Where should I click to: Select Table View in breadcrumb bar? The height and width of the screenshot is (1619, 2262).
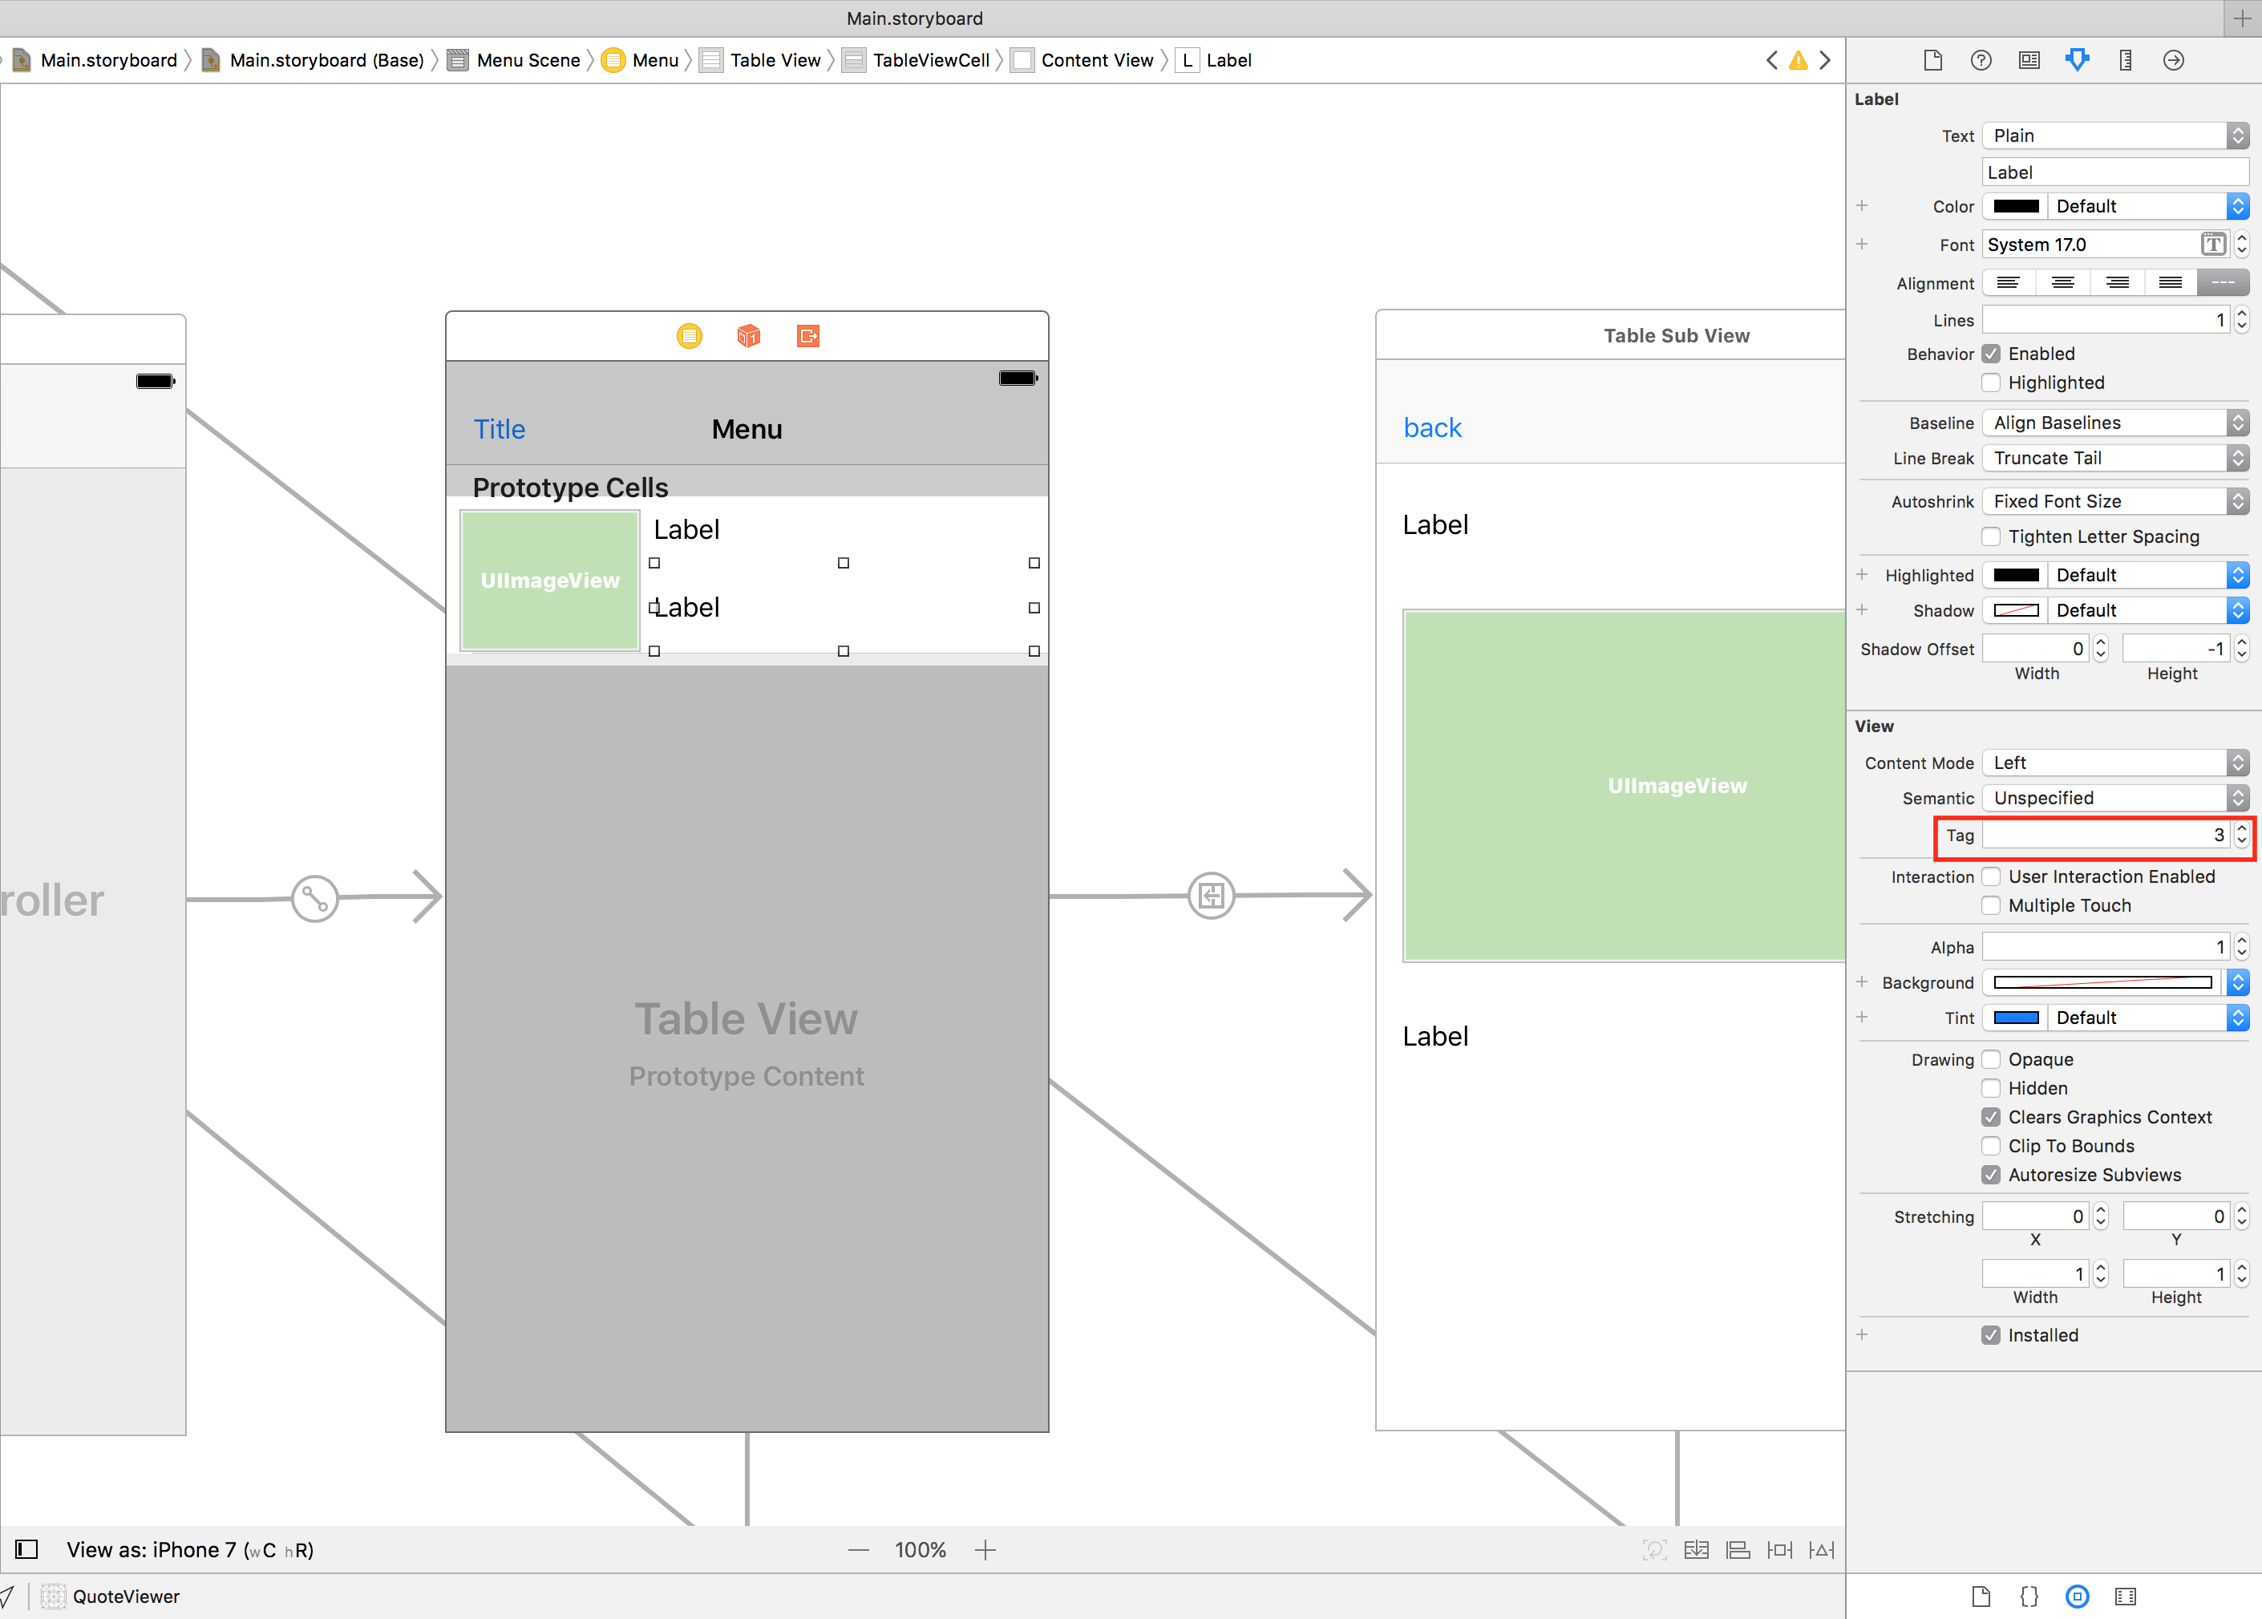[761, 60]
